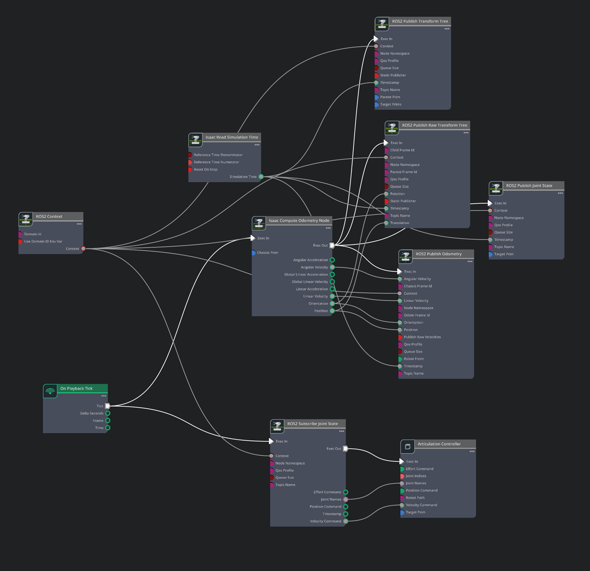Viewport: 590px width, 571px height.
Task: Click Exec Out port of ROS2 Subscribe Joint State
Action: click(x=345, y=448)
